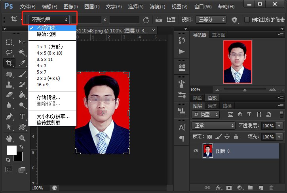This screenshot has width=287, height=193.
Task: Toggle lock position
Action: coord(227,137)
